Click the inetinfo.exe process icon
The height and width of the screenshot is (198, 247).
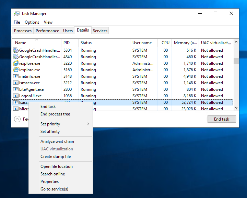click(x=16, y=76)
